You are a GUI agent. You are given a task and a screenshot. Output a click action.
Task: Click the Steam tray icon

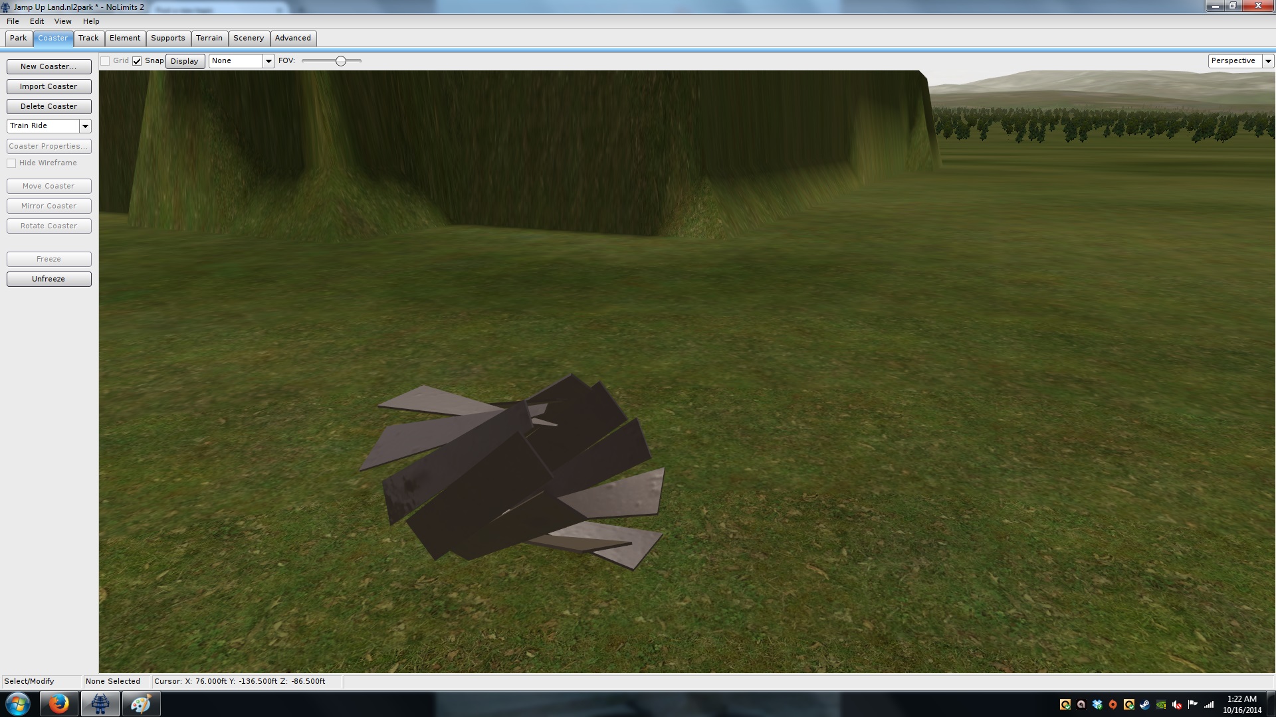click(x=1145, y=704)
